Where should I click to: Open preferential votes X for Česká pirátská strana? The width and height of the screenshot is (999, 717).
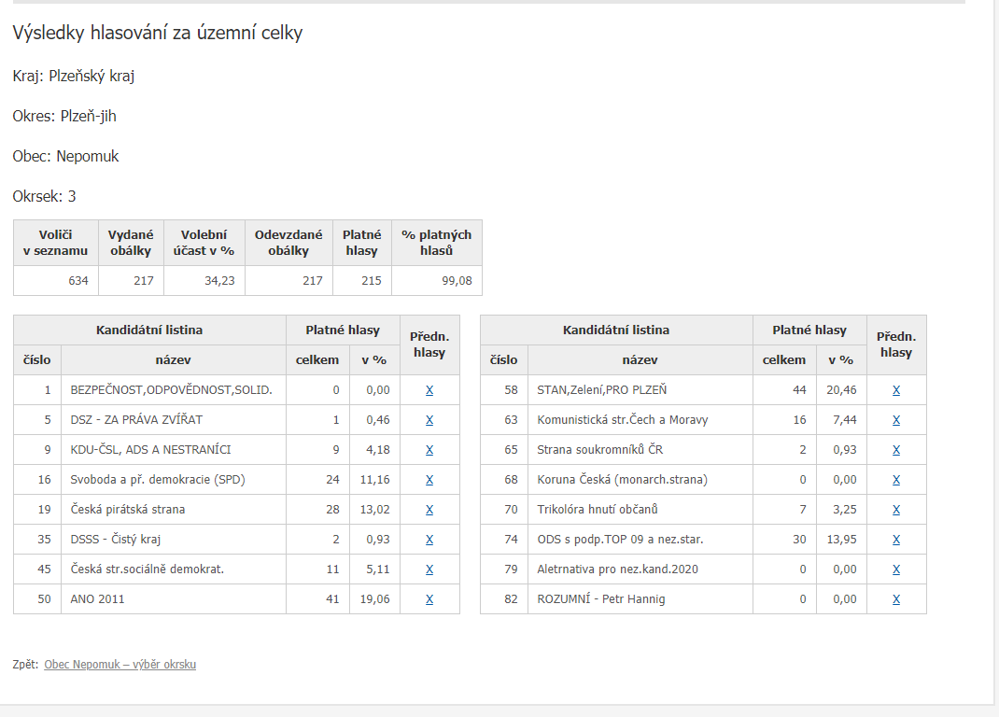[429, 510]
